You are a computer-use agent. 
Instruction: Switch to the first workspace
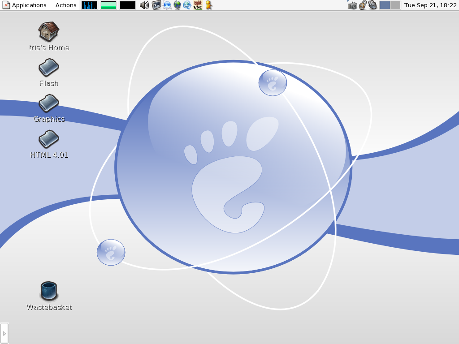click(x=385, y=5)
